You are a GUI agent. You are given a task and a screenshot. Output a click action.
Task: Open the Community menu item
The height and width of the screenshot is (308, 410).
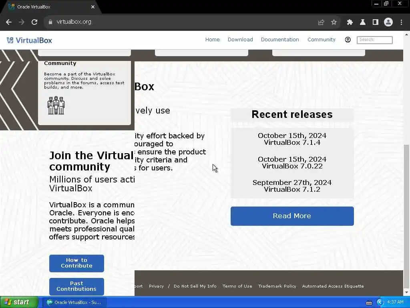point(322,40)
